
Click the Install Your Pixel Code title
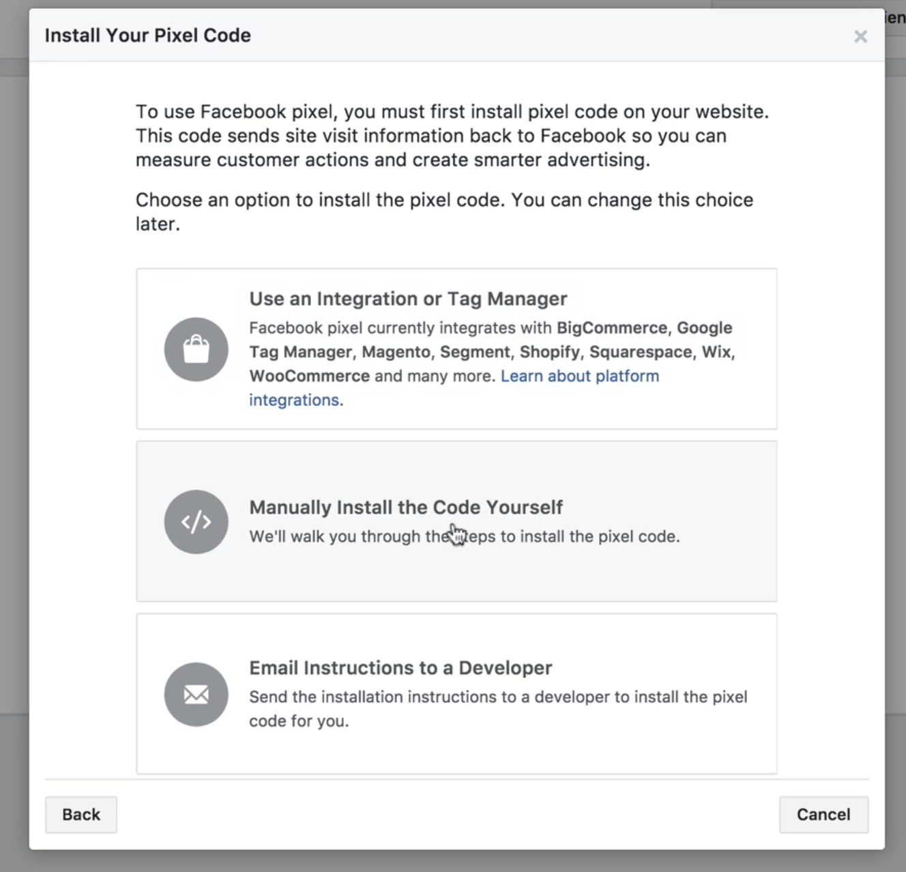[x=148, y=35]
